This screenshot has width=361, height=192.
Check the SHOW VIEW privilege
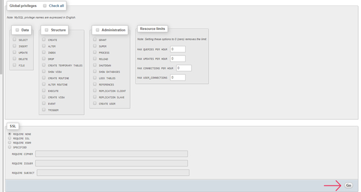(x=44, y=72)
